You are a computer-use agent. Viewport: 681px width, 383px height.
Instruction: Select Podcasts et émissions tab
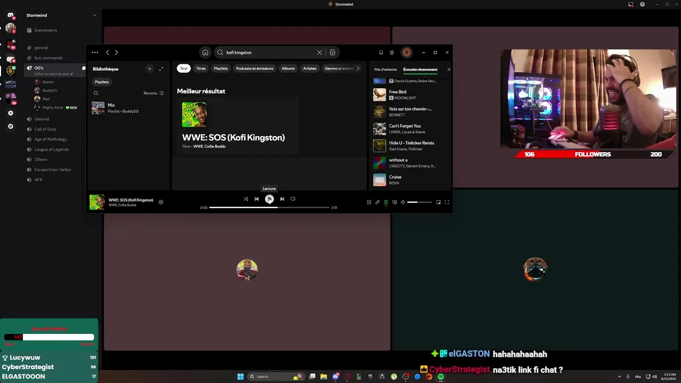tap(255, 69)
